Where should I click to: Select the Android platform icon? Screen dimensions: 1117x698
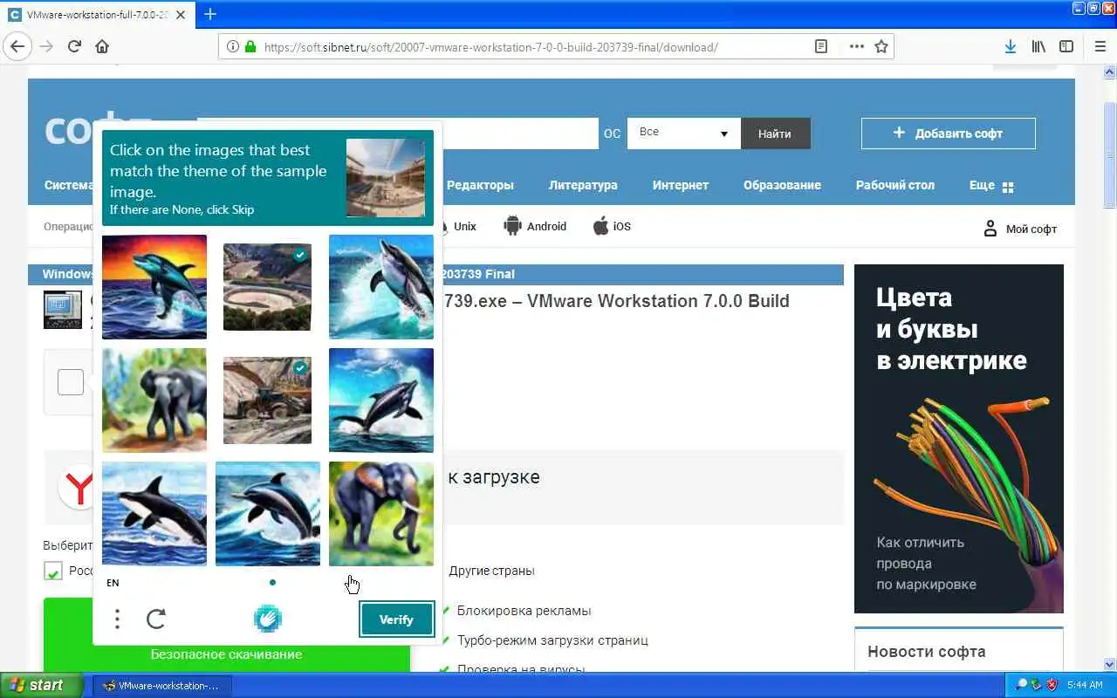coord(512,226)
